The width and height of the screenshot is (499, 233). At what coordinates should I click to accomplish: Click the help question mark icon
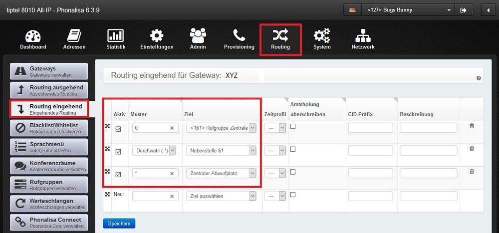pyautogui.click(x=479, y=78)
